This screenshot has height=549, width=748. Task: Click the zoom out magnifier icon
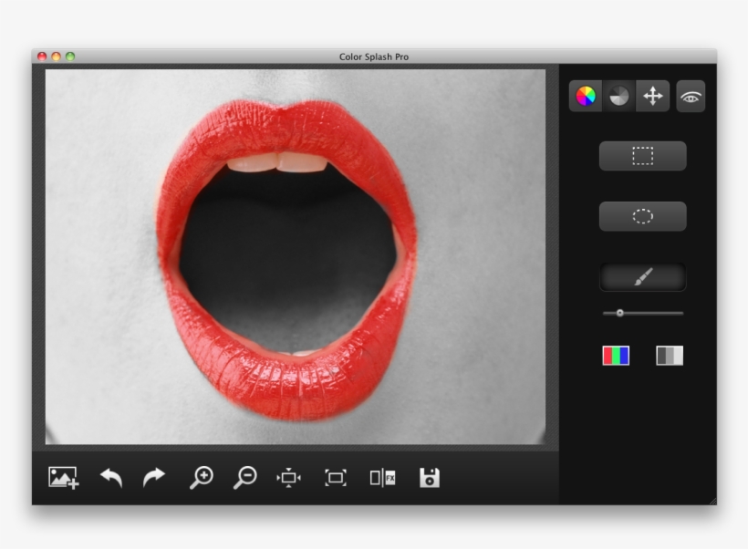pos(245,475)
